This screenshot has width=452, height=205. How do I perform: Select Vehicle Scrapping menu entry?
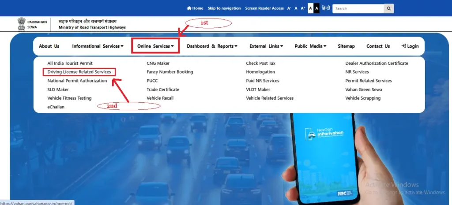(x=362, y=98)
